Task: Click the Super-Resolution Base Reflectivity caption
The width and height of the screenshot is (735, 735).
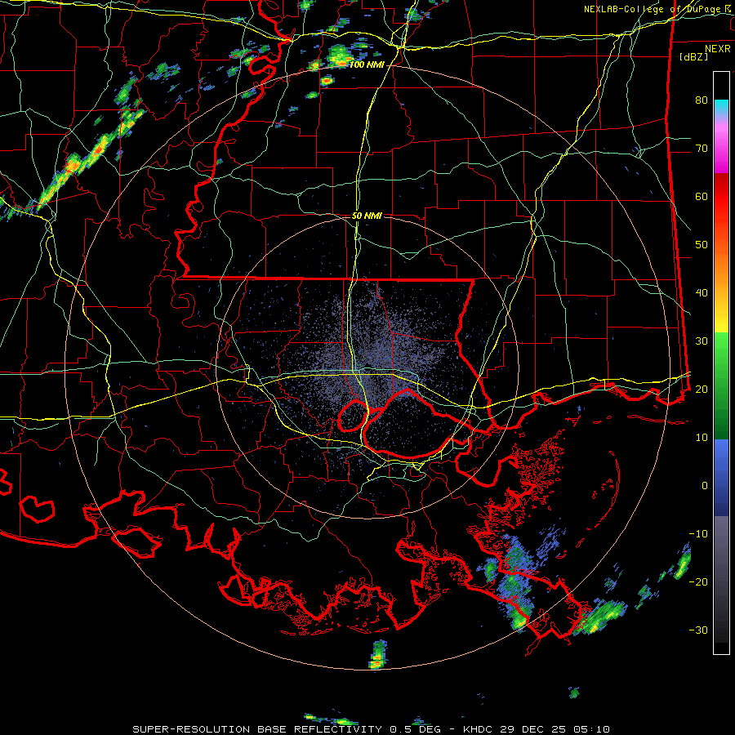Action: click(372, 729)
